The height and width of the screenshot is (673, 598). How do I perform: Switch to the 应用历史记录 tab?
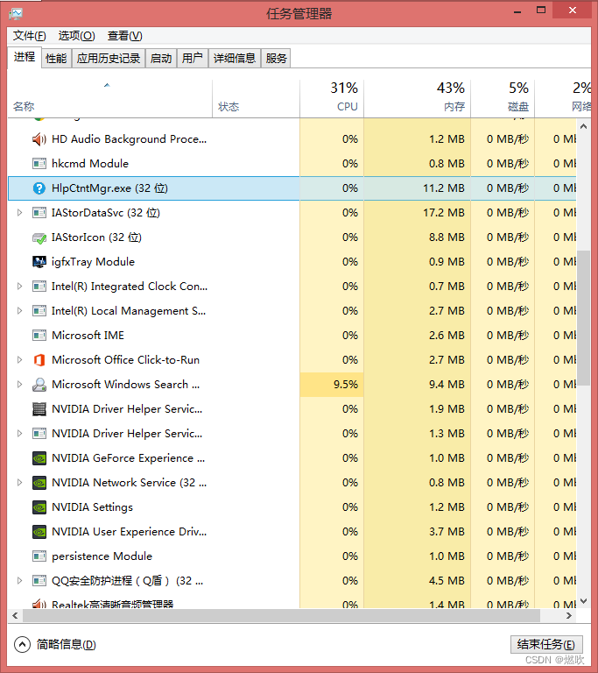coord(109,59)
